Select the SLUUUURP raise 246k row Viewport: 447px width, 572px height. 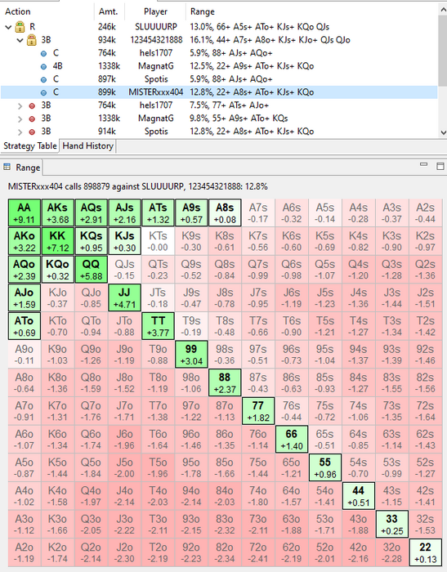pos(219,27)
